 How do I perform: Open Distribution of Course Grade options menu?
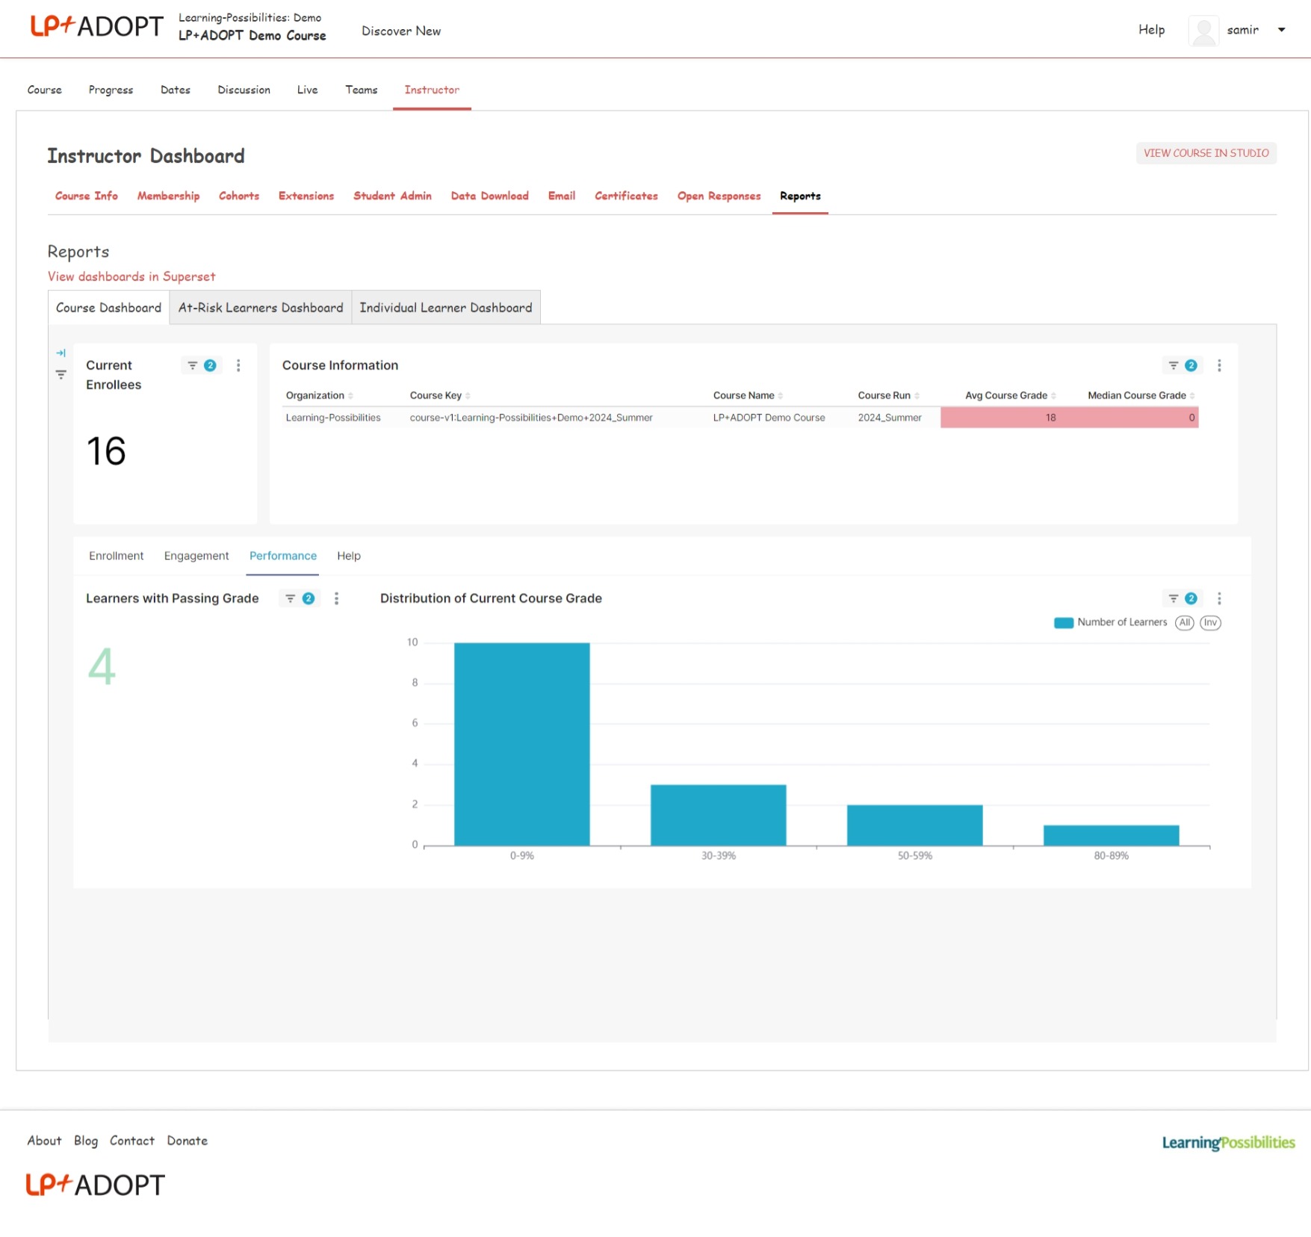pos(1219,599)
